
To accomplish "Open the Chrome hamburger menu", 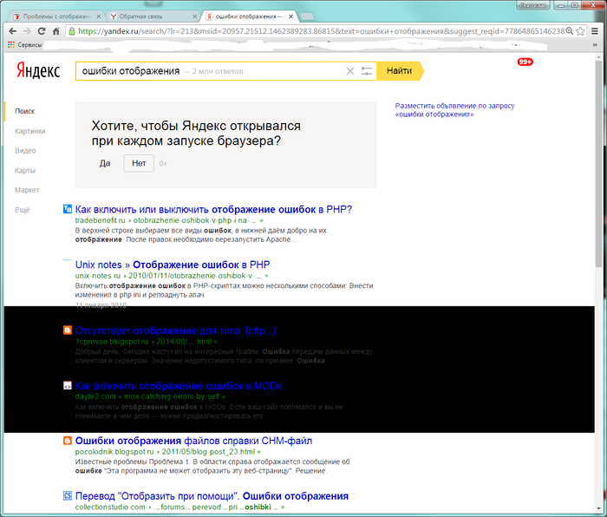I will pos(595,31).
